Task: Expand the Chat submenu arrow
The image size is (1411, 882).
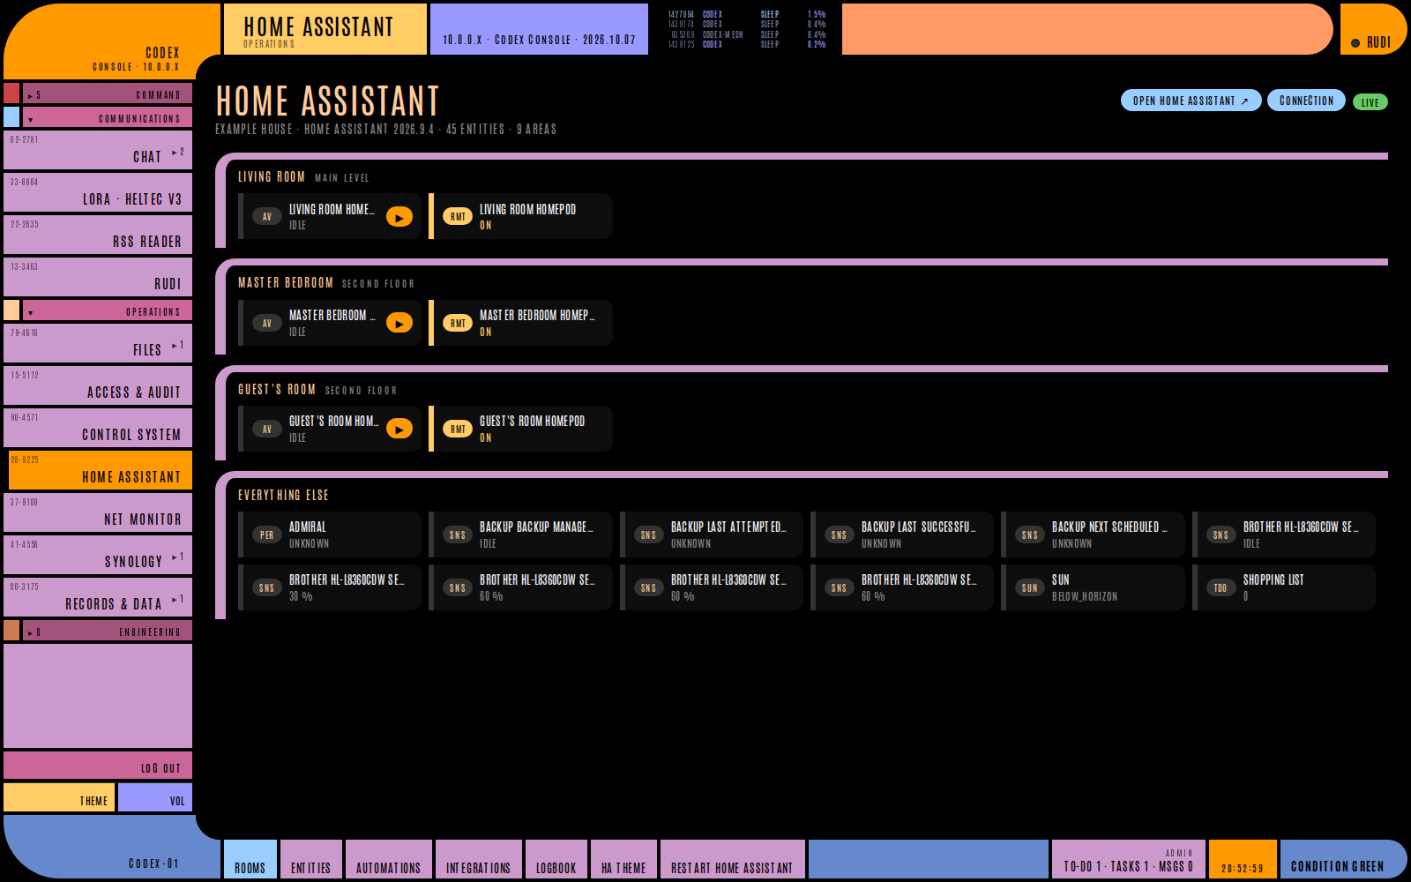Action: (x=178, y=153)
